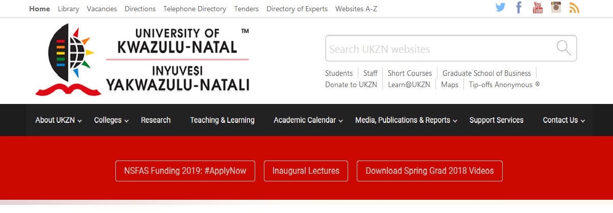Image resolution: width=613 pixels, height=213 pixels.
Task: Open the Academic Calendar dropdown
Action: click(x=308, y=120)
